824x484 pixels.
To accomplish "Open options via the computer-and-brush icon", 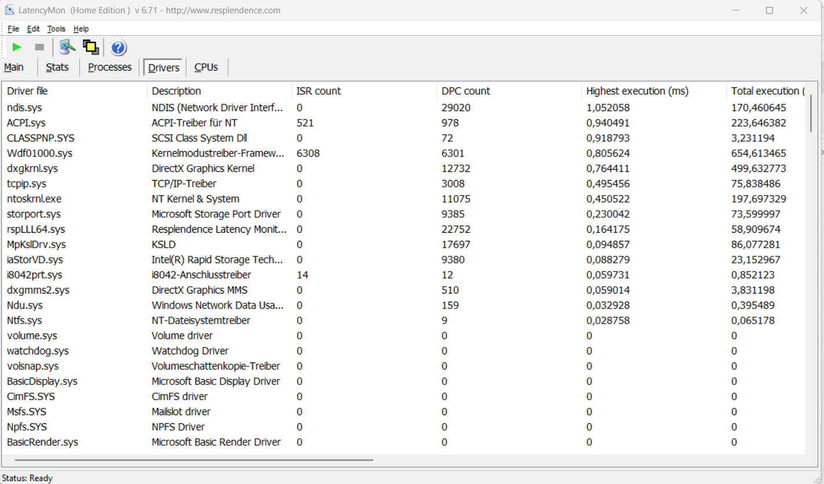I will click(x=67, y=47).
